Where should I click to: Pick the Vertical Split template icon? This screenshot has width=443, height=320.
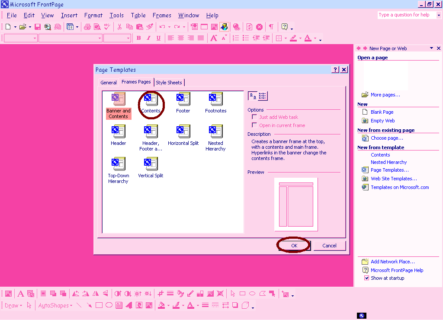coord(151,164)
